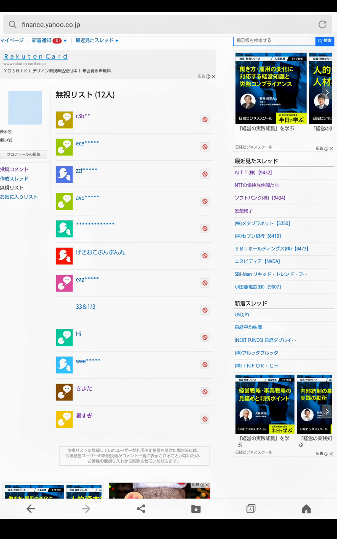Go to browser home icon
The image size is (337, 539).
pos(306,509)
